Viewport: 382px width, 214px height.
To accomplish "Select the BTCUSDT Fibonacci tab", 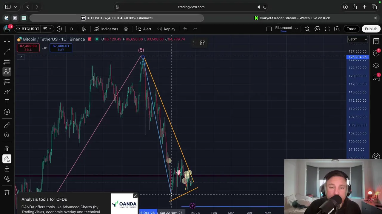I will (117, 18).
